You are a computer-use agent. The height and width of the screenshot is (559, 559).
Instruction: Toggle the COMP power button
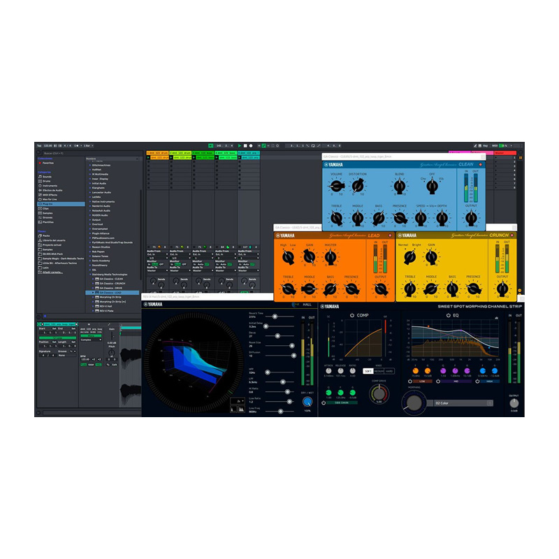(x=351, y=315)
